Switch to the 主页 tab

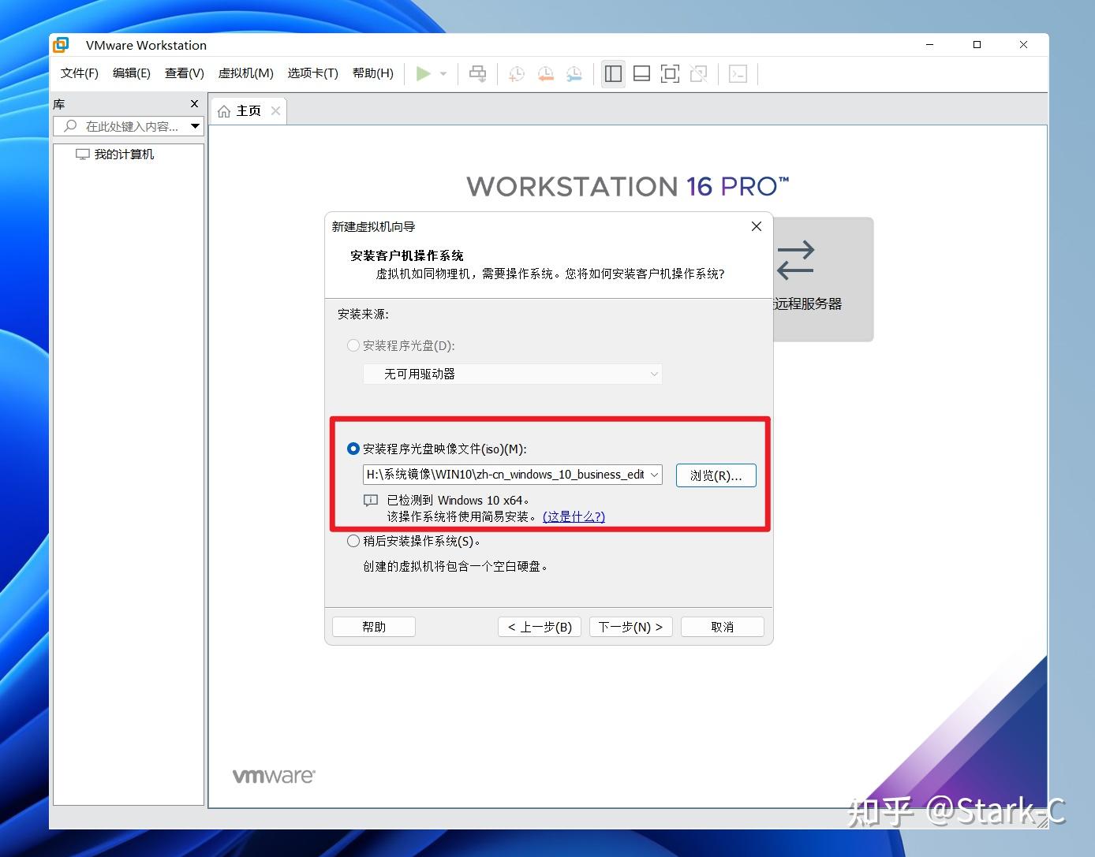246,110
